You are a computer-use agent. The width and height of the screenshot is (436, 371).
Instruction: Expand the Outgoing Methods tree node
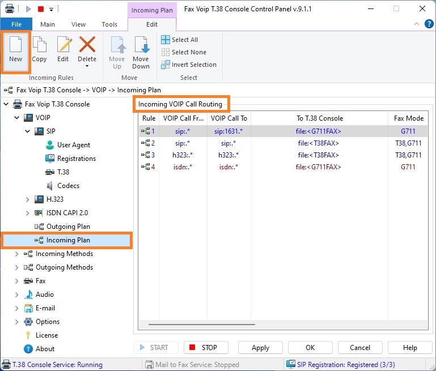(x=17, y=267)
